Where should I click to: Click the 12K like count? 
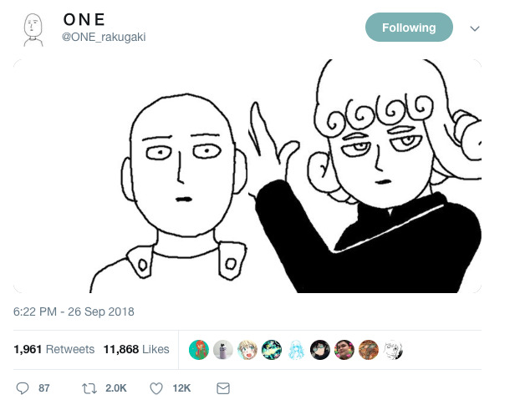[181, 388]
